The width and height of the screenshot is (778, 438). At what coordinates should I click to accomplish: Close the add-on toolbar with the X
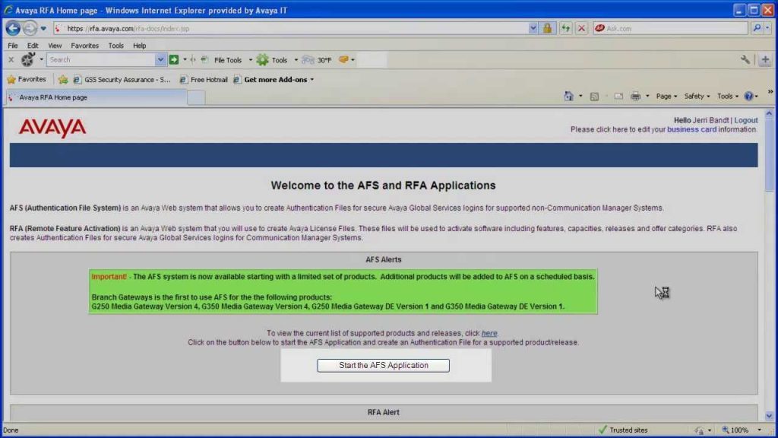(x=11, y=59)
